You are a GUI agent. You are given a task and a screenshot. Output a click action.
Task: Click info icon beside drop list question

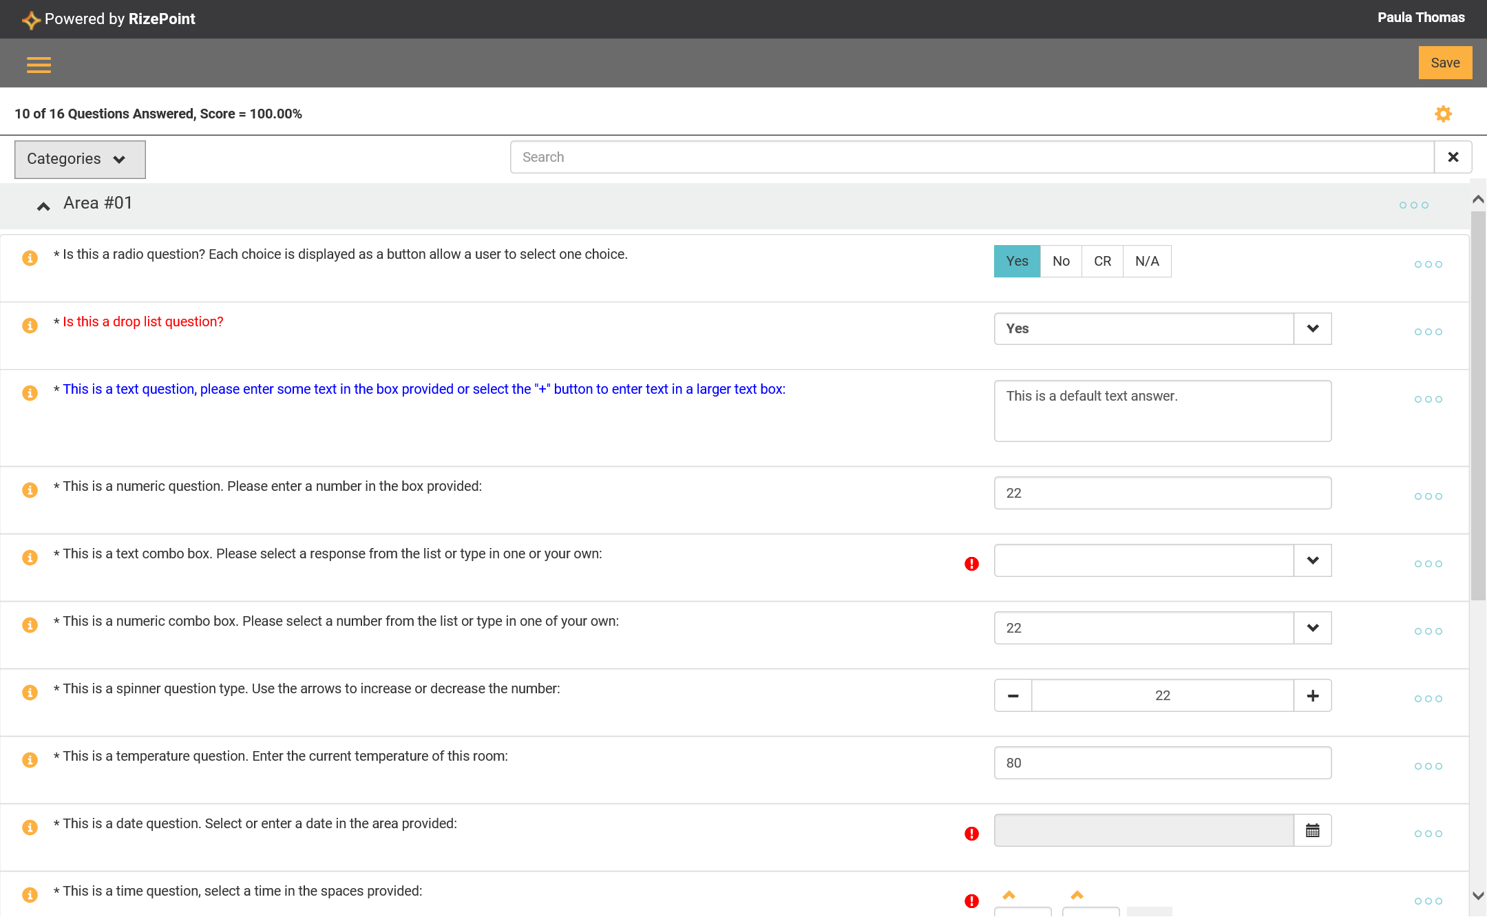pos(30,325)
